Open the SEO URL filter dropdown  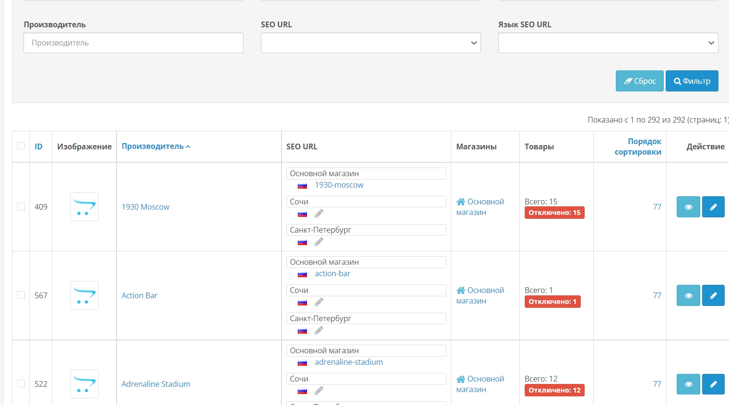(x=370, y=43)
